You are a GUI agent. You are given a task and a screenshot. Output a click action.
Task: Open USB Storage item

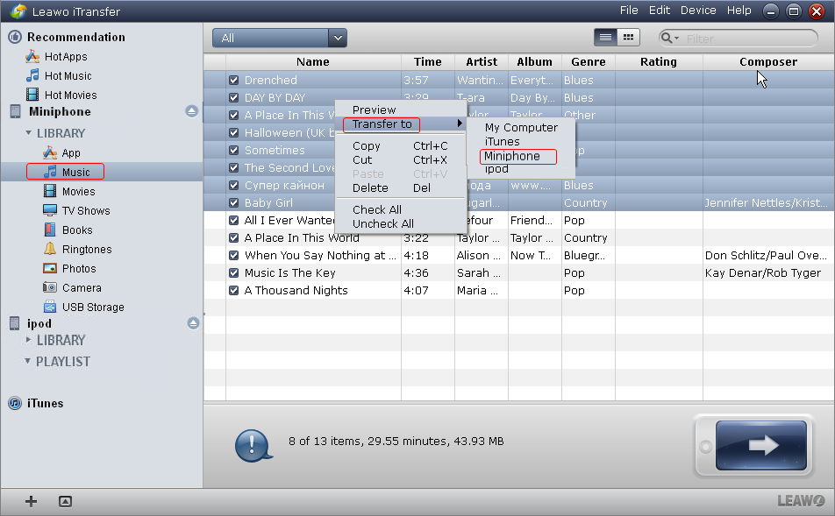[x=83, y=307]
